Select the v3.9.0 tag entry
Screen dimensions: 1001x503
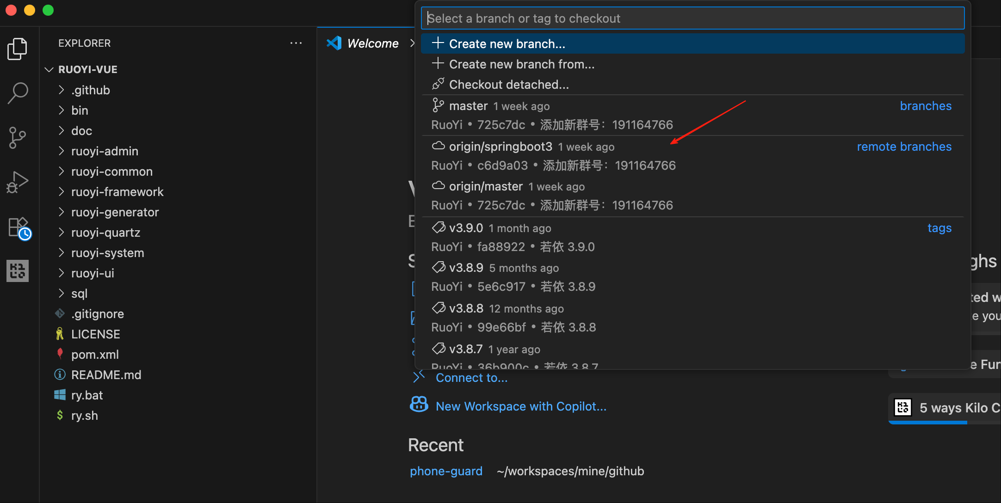pyautogui.click(x=466, y=228)
